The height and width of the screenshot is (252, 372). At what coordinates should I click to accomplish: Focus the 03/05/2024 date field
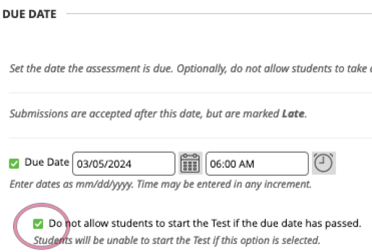pos(124,164)
